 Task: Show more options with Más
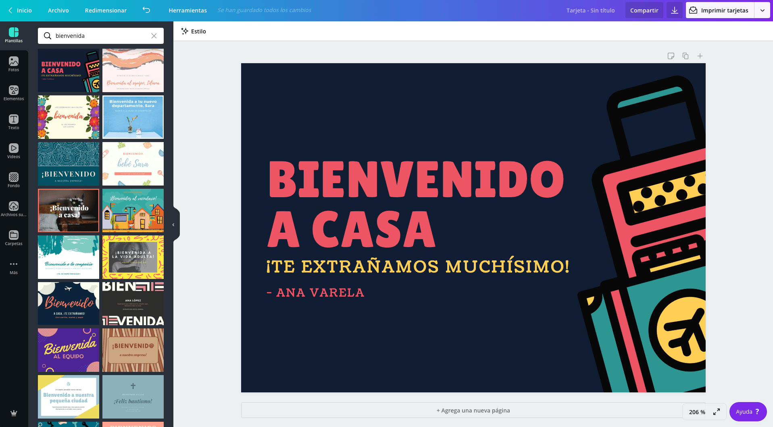click(14, 267)
